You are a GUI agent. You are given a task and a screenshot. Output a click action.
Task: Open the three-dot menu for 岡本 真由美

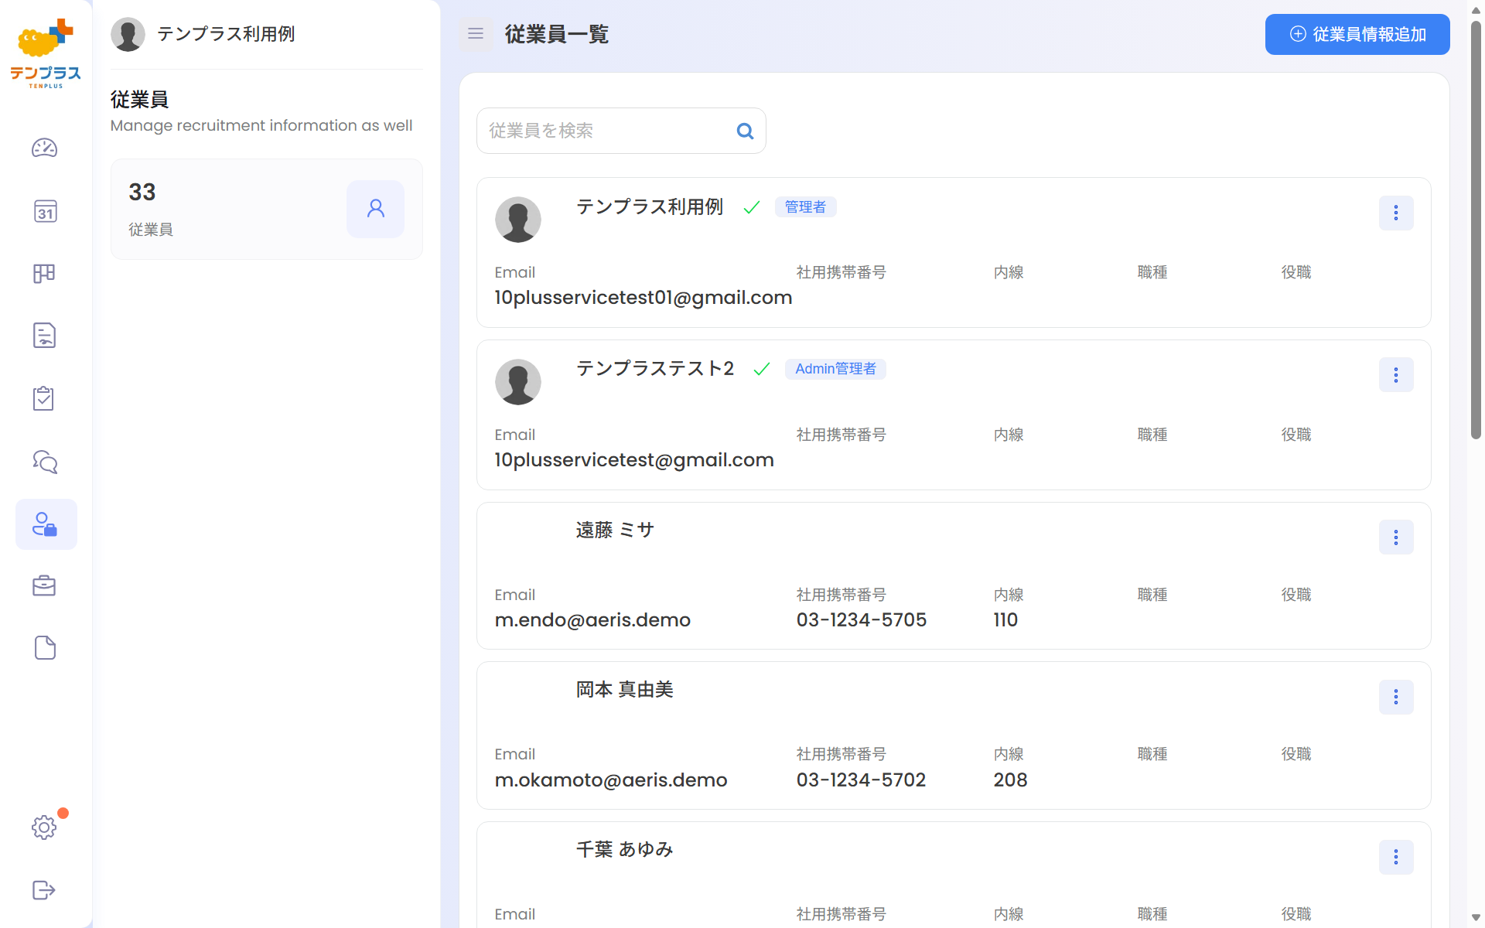coord(1395,697)
